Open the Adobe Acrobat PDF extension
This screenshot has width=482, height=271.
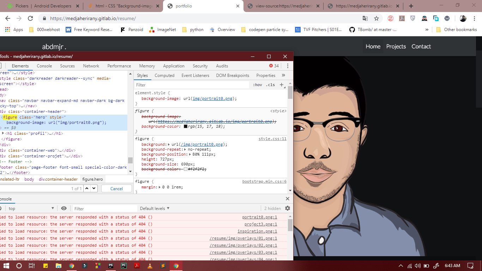coord(402,18)
